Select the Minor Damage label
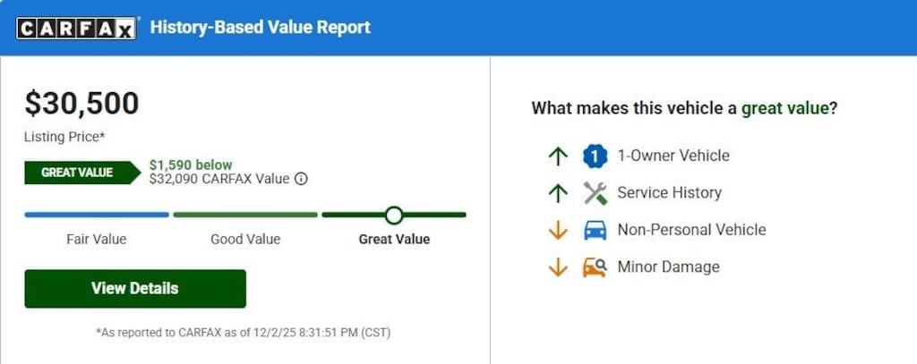 [x=668, y=267]
